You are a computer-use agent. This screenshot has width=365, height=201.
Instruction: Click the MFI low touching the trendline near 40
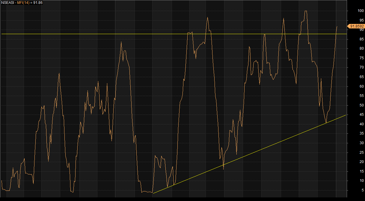point(326,123)
